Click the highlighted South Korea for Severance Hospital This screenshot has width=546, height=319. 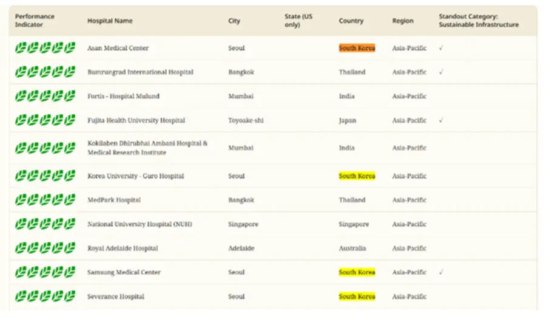coord(357,297)
